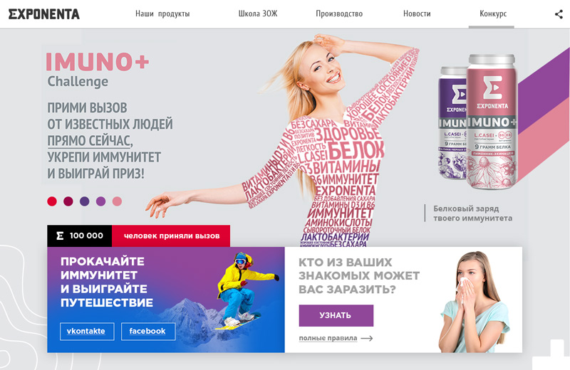Click the share icon in header
Image resolution: width=570 pixels, height=370 pixels.
(x=559, y=14)
